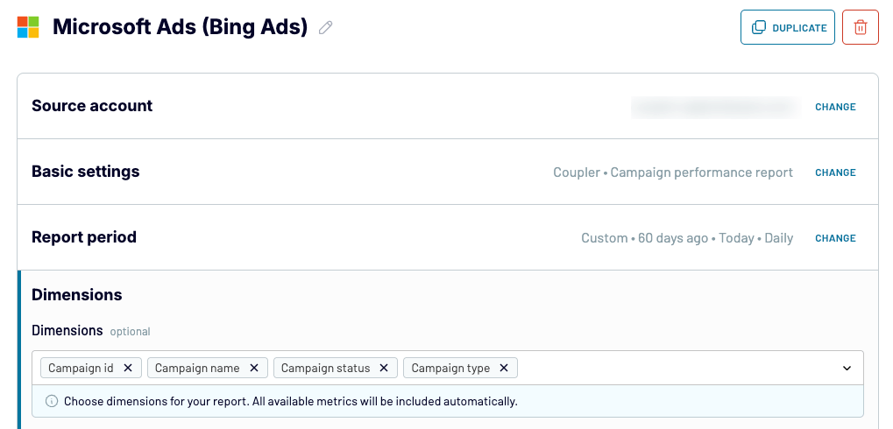Click the red trash delete icon
Viewport: 893px width, 429px height.
pyautogui.click(x=860, y=27)
